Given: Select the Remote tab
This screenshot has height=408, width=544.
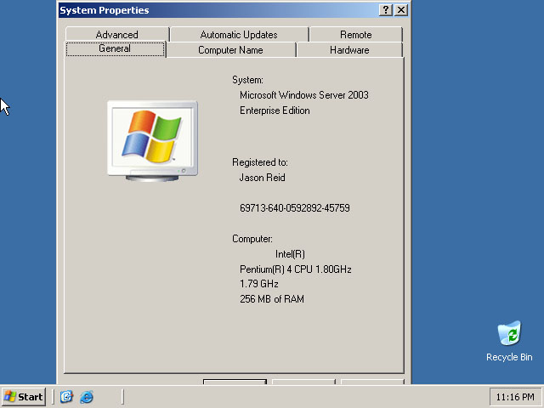Looking at the screenshot, I should (x=356, y=35).
